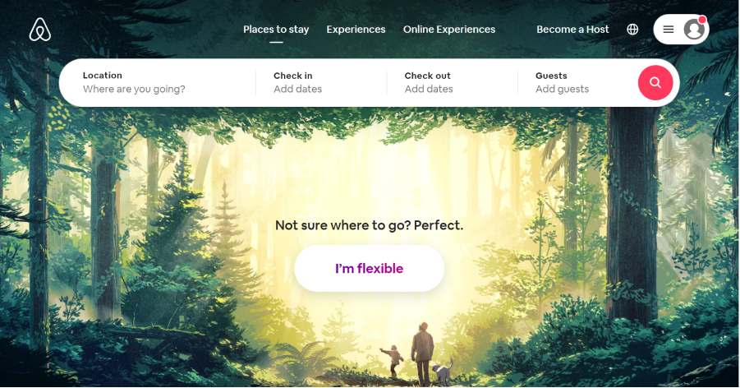Click the dog in the forest illustration
Image resolution: width=740 pixels, height=388 pixels.
[x=443, y=372]
